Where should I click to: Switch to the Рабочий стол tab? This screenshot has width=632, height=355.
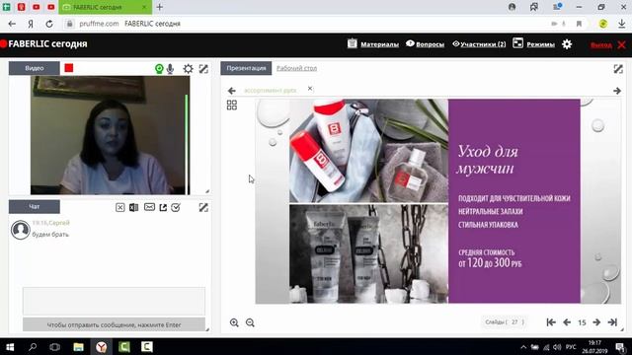[x=296, y=68]
